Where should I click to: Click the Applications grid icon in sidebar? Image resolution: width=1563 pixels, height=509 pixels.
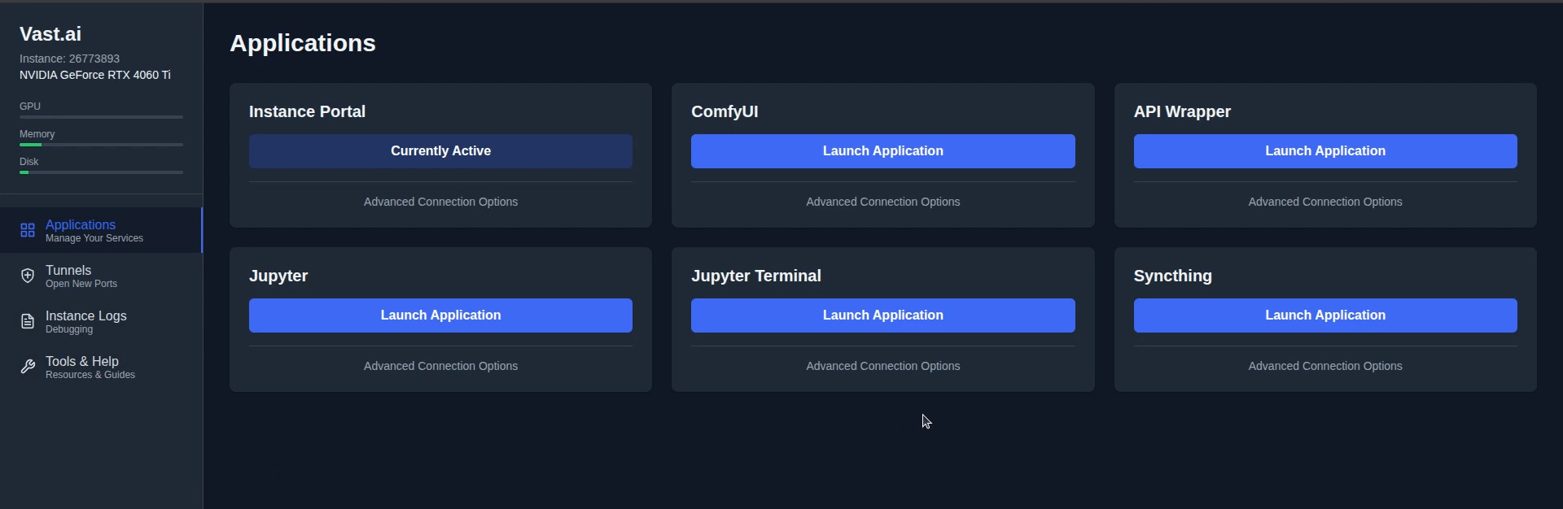pos(28,230)
